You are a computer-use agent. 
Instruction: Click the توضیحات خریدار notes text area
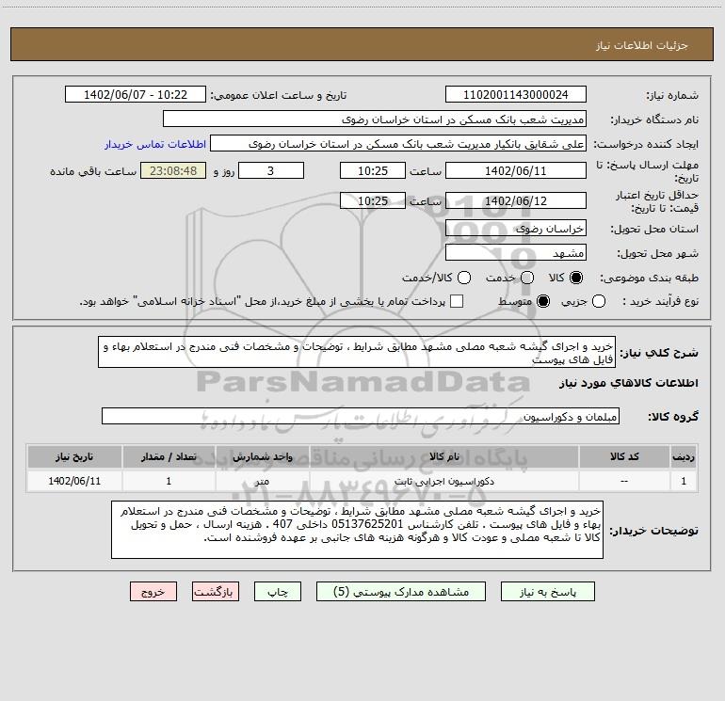pyautogui.click(x=357, y=530)
